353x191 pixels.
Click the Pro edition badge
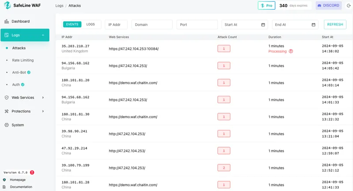pos(267,5)
